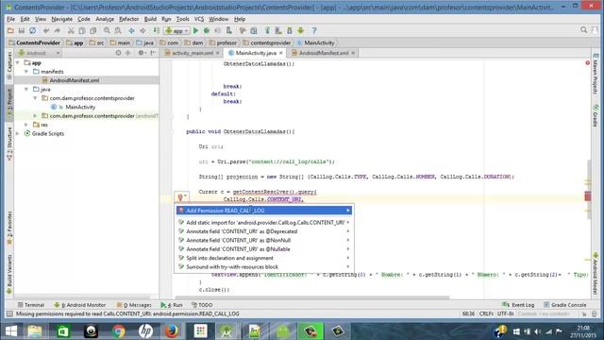Collapse manifests folder arrow

coord(26,72)
